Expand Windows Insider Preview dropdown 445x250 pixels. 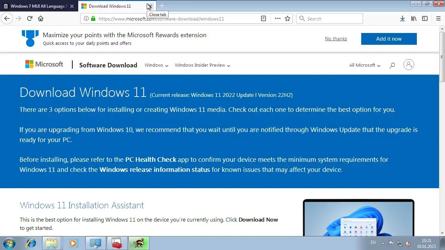click(x=202, y=65)
